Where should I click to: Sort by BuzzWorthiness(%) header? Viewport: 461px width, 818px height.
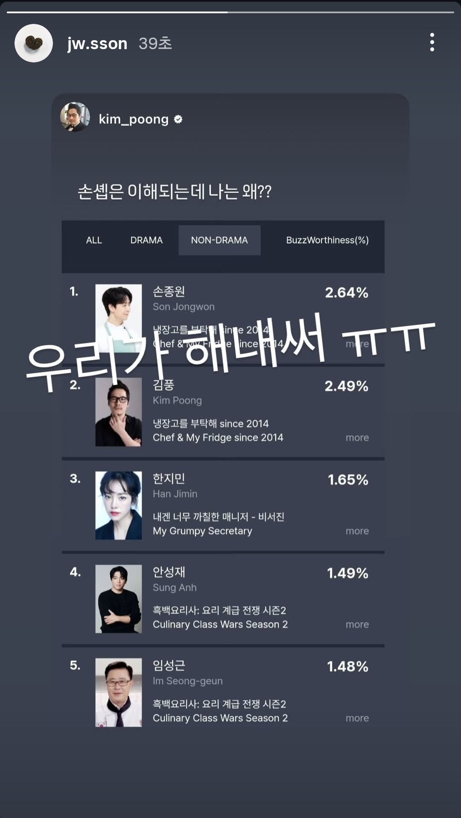tap(327, 240)
